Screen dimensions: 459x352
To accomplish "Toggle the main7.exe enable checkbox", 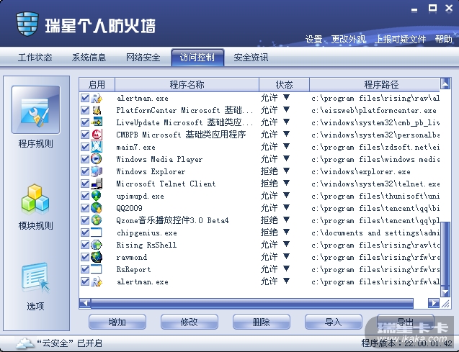I will [x=85, y=147].
